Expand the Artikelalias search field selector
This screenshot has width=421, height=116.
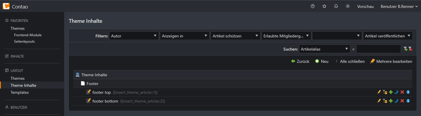tap(325, 49)
